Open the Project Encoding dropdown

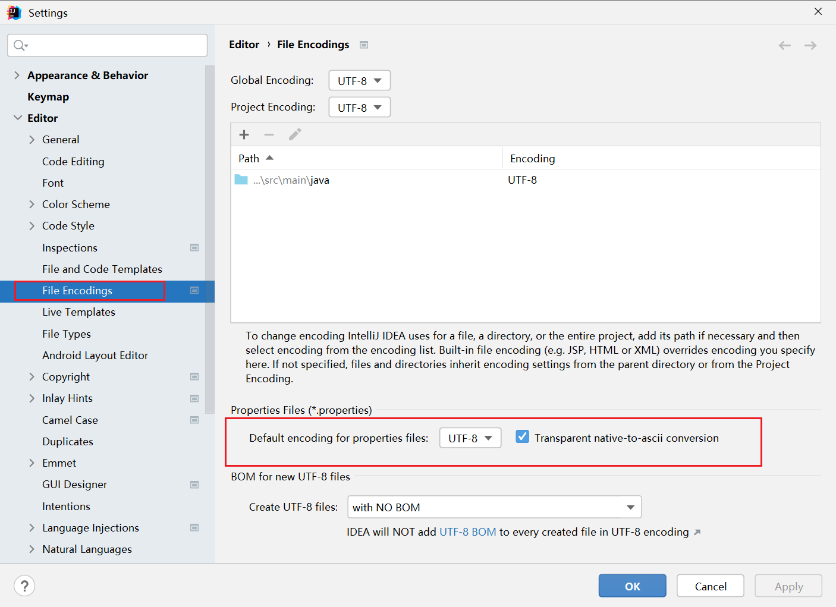[359, 108]
